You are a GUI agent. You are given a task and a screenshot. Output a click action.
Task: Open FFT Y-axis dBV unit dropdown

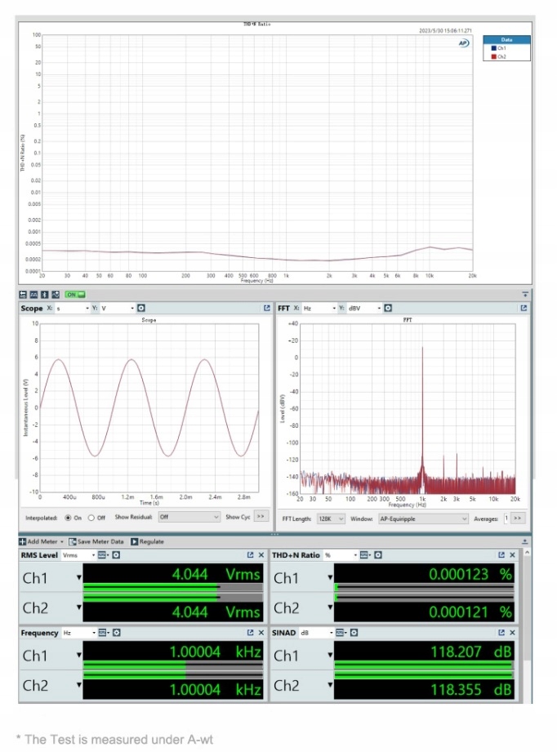click(364, 308)
